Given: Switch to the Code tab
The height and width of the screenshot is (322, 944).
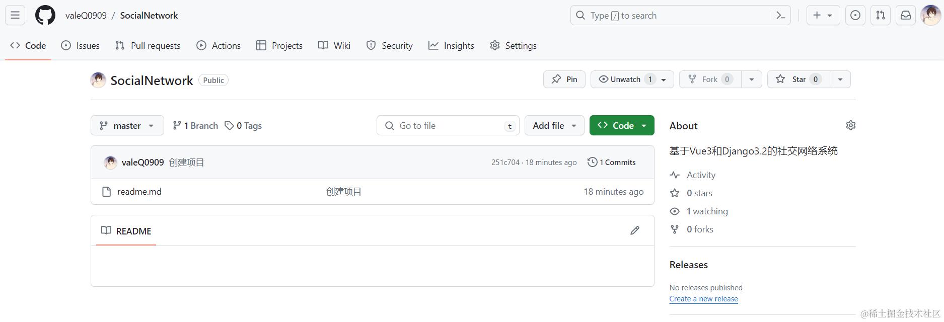Looking at the screenshot, I should (28, 45).
